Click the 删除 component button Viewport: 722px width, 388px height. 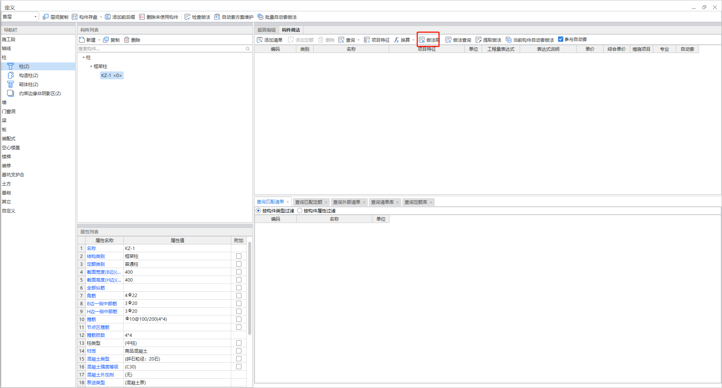tap(132, 40)
